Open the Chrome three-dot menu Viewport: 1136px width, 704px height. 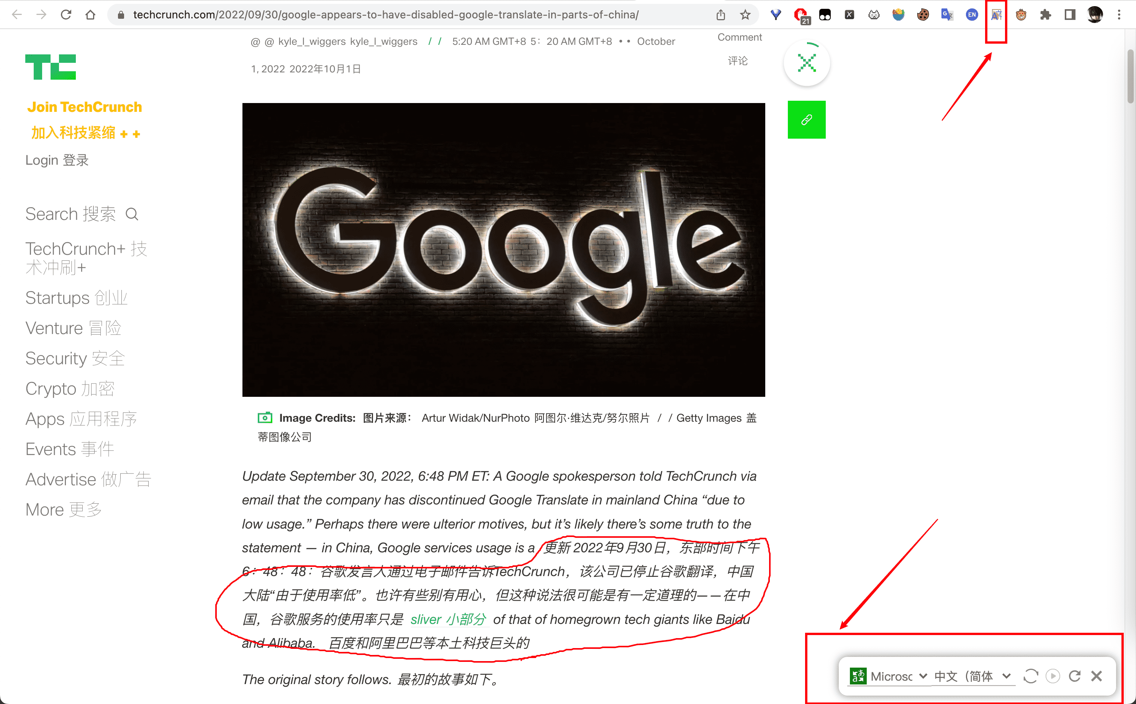[x=1119, y=15]
